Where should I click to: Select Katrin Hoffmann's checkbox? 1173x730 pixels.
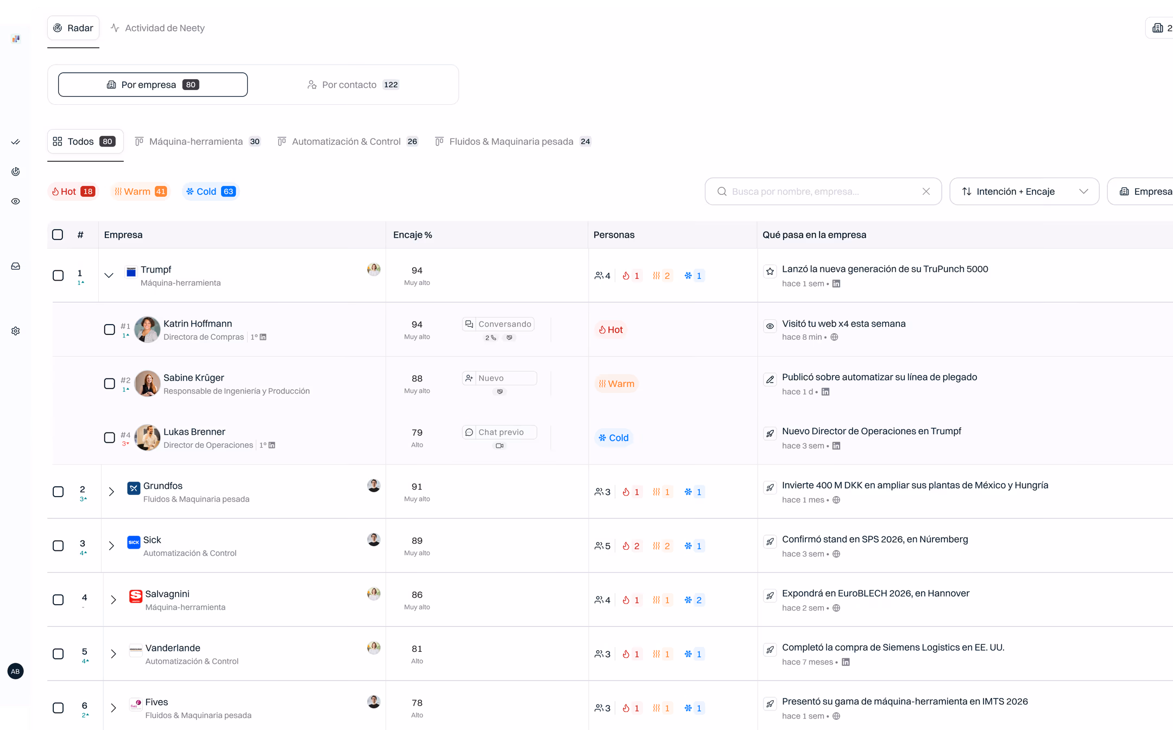tap(109, 329)
